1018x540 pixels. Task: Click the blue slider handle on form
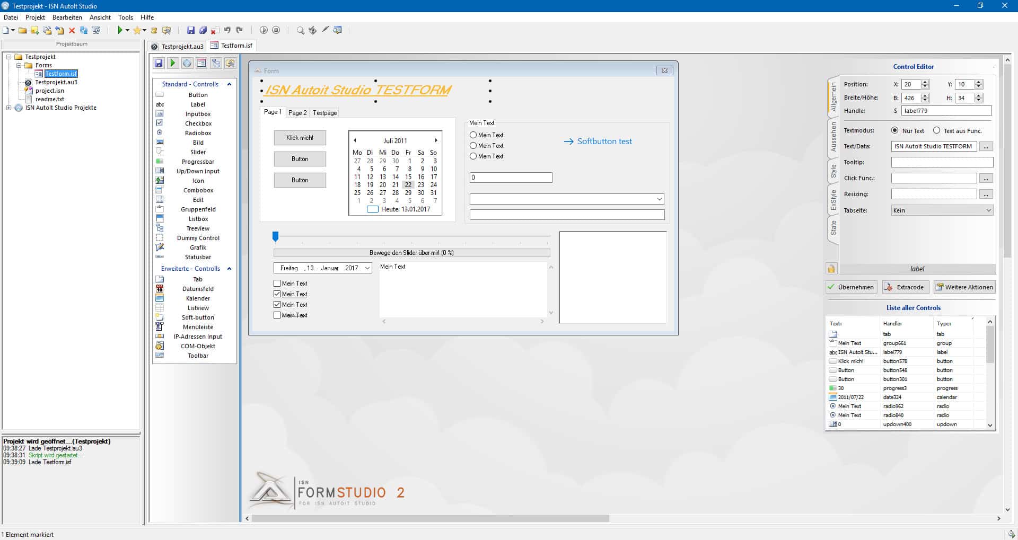(275, 236)
